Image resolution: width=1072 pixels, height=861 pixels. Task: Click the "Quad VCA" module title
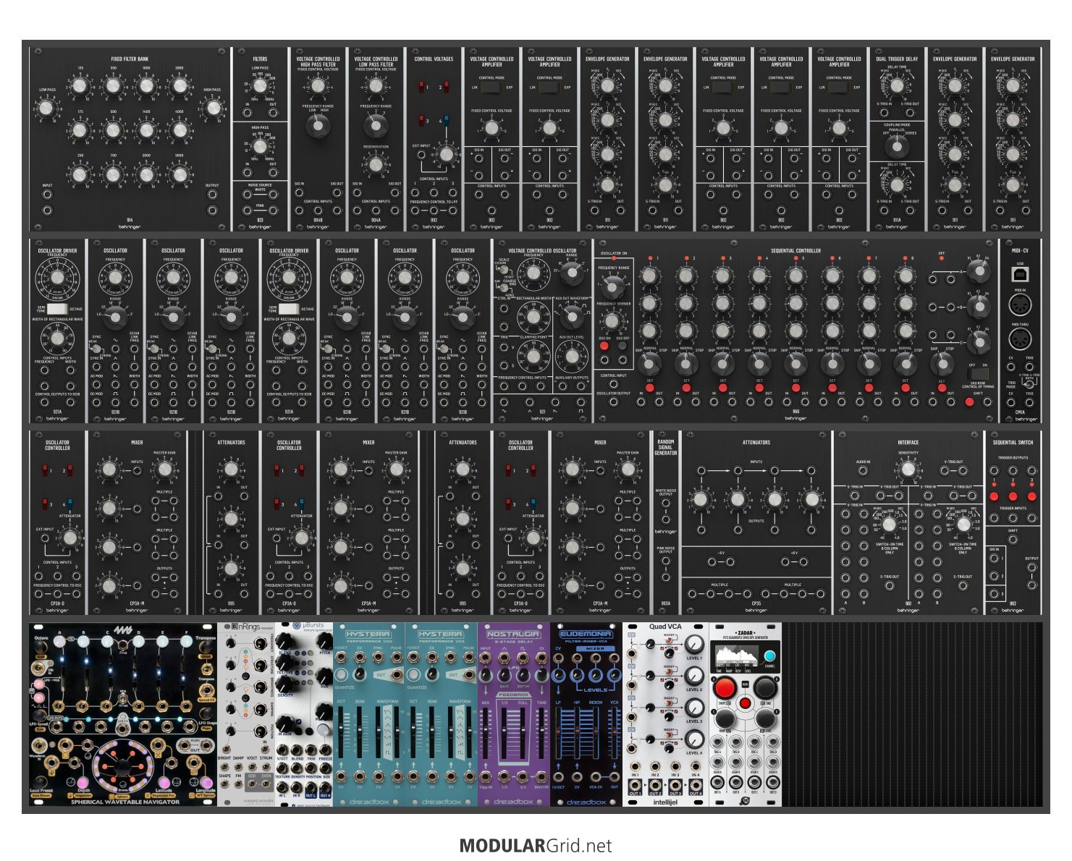pos(665,627)
